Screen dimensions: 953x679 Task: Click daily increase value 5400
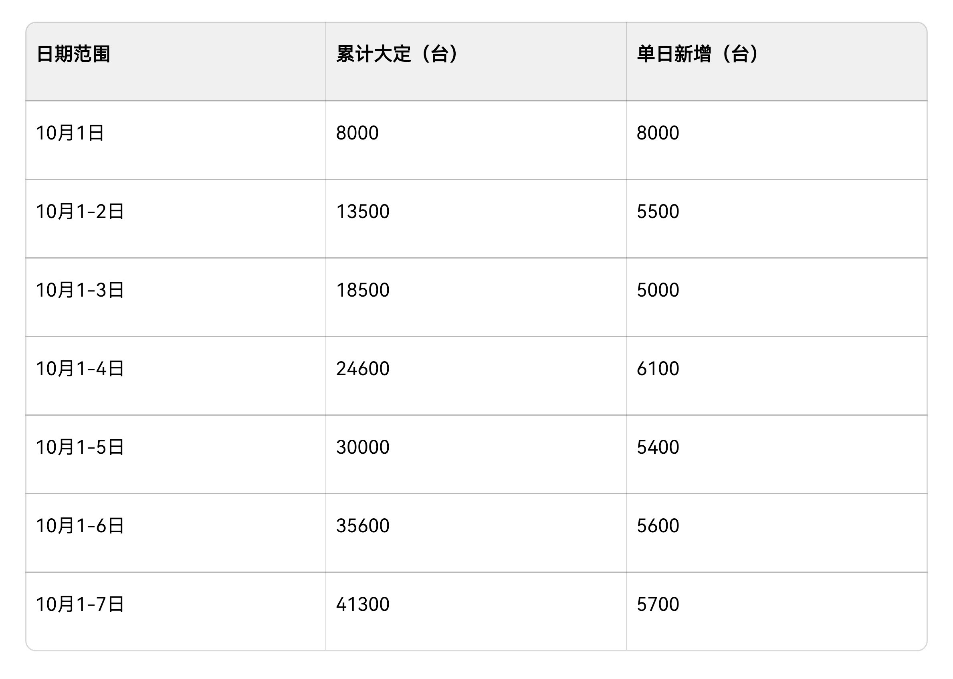click(658, 447)
